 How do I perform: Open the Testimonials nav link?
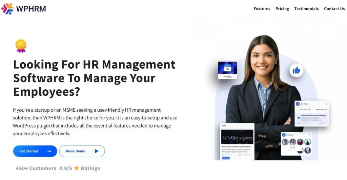point(306,9)
